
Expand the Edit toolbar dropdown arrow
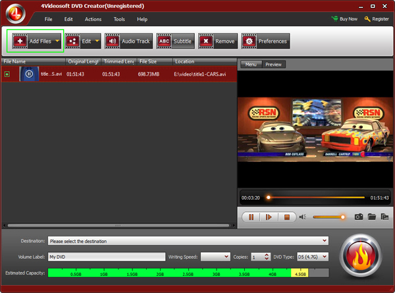97,41
